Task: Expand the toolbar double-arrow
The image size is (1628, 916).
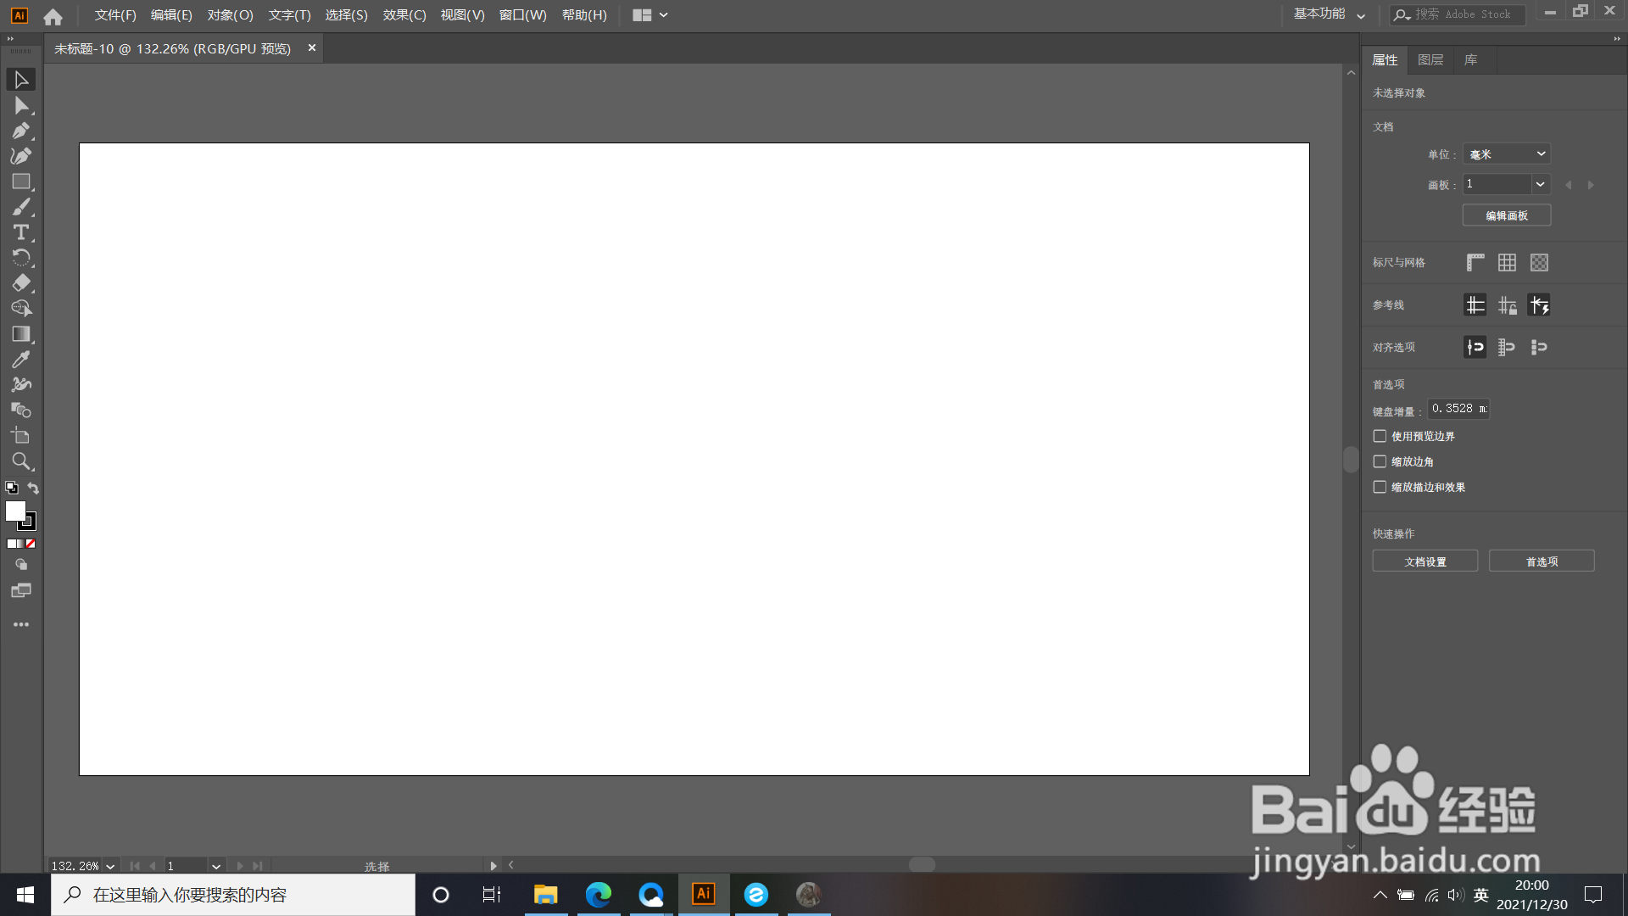Action: point(10,38)
